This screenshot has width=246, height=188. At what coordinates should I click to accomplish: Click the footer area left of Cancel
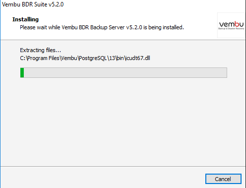pos(103,177)
